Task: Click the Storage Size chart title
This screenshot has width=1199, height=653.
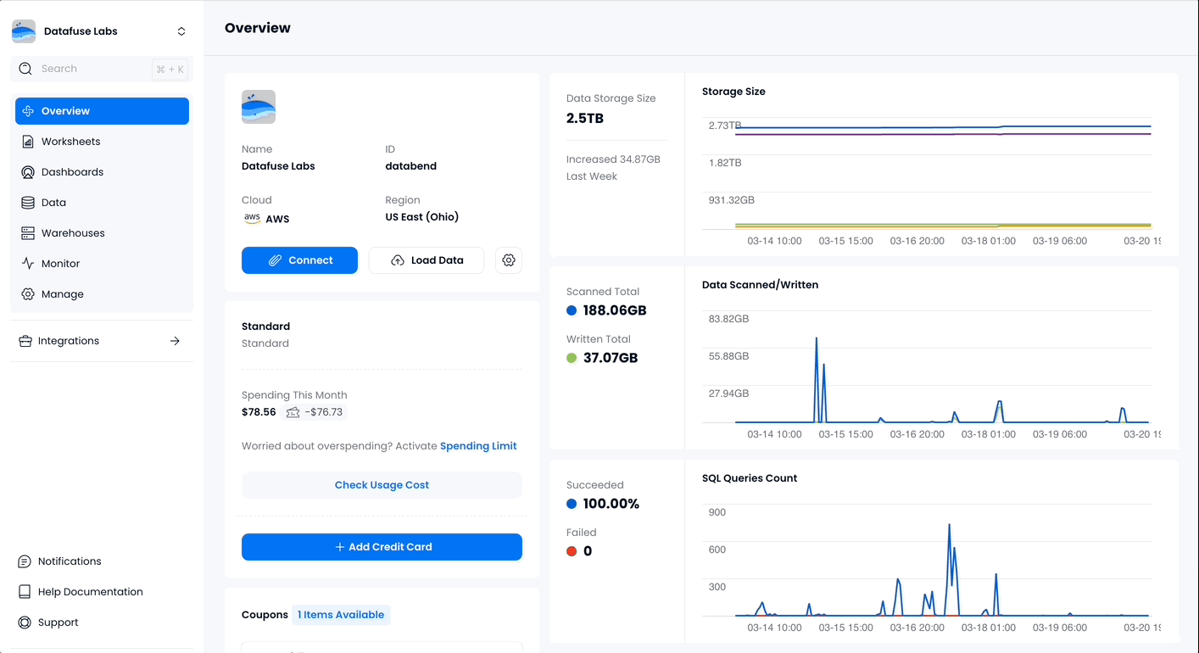Action: [x=733, y=92]
